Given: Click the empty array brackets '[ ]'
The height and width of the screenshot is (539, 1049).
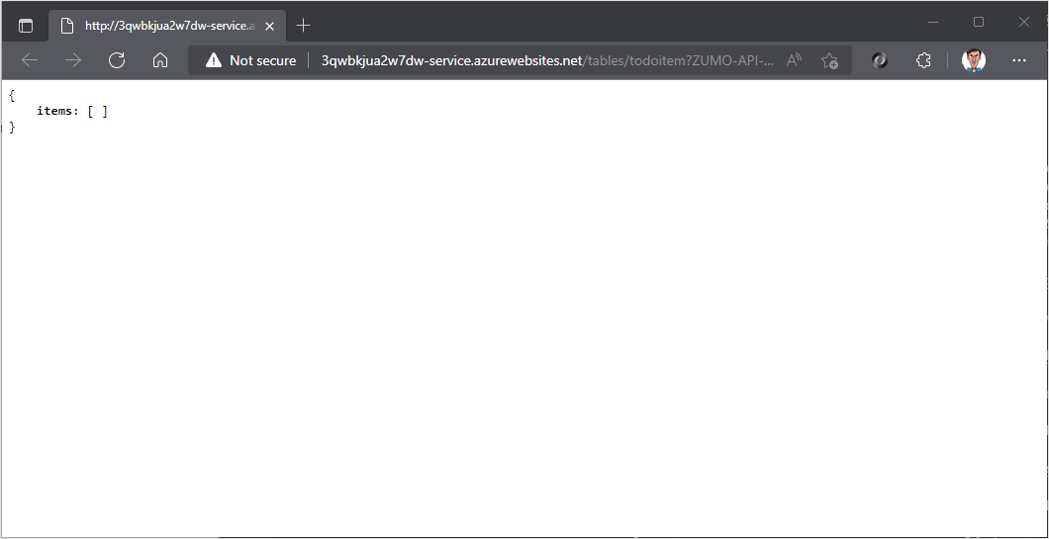Looking at the screenshot, I should [x=98, y=111].
